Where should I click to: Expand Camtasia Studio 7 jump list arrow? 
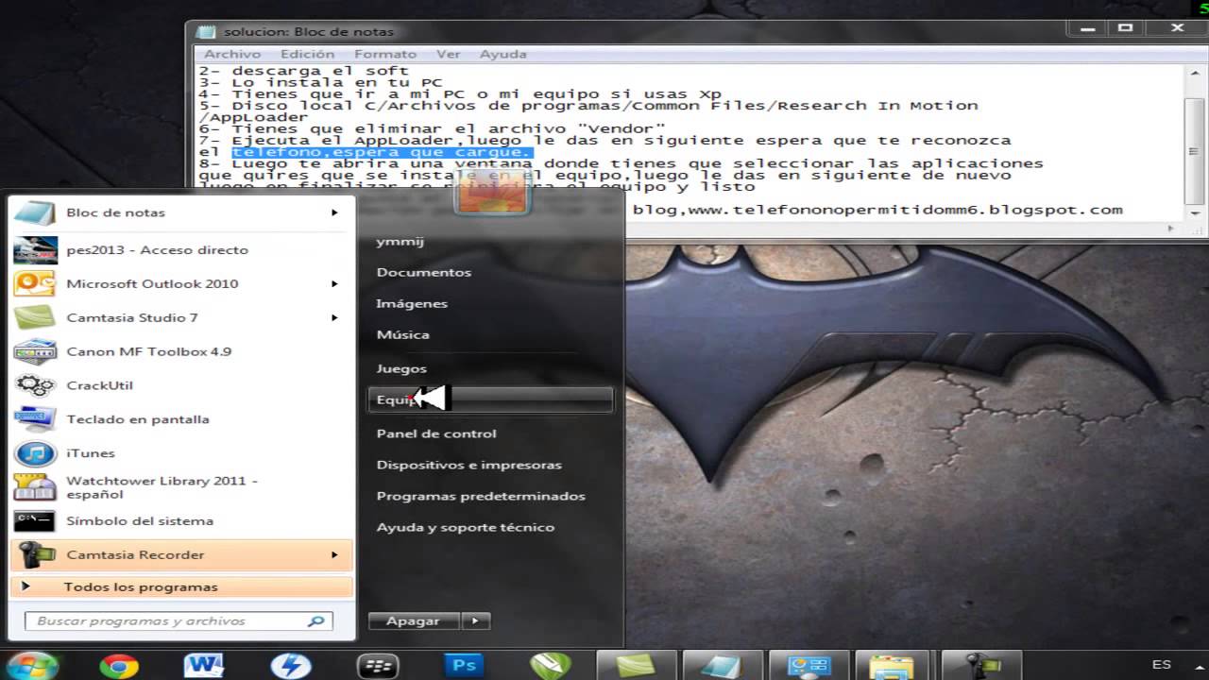334,317
